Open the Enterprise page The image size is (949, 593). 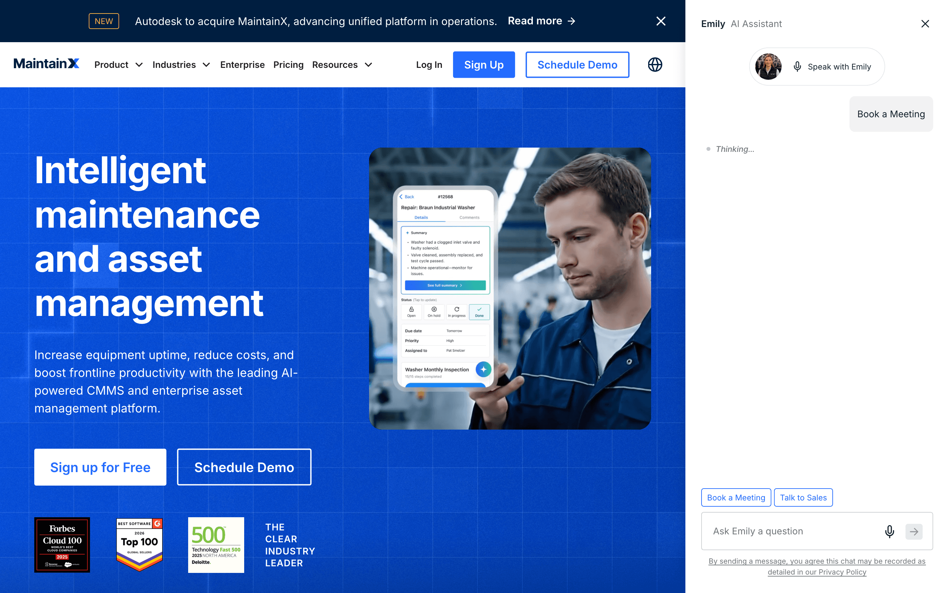[x=242, y=65]
